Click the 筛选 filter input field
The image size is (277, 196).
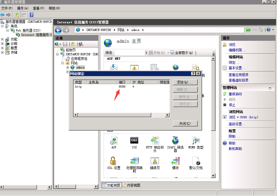130,53
